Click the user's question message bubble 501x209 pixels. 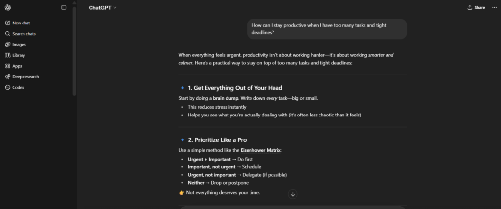click(326, 29)
